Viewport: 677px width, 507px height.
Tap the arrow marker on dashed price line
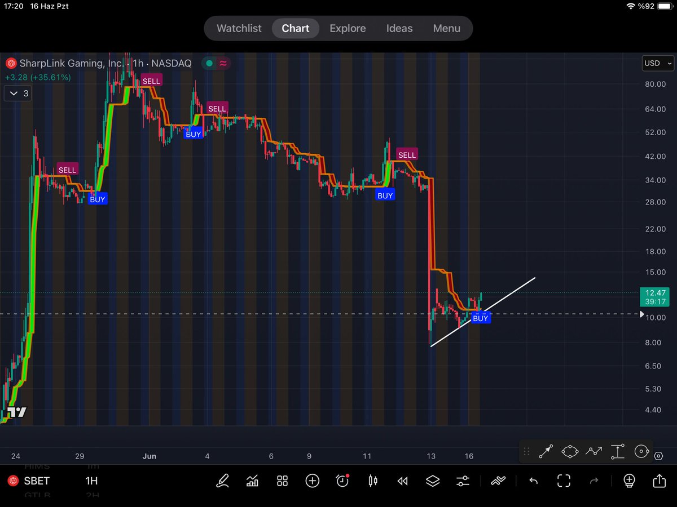(641, 314)
